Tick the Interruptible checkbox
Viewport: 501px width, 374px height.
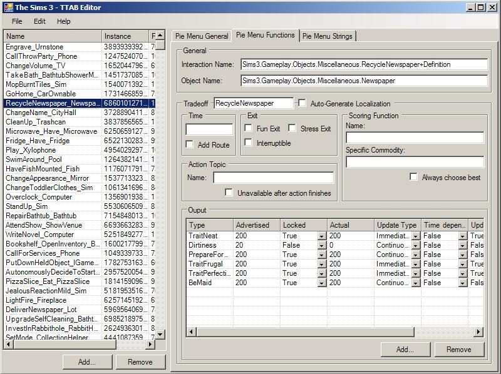[248, 143]
